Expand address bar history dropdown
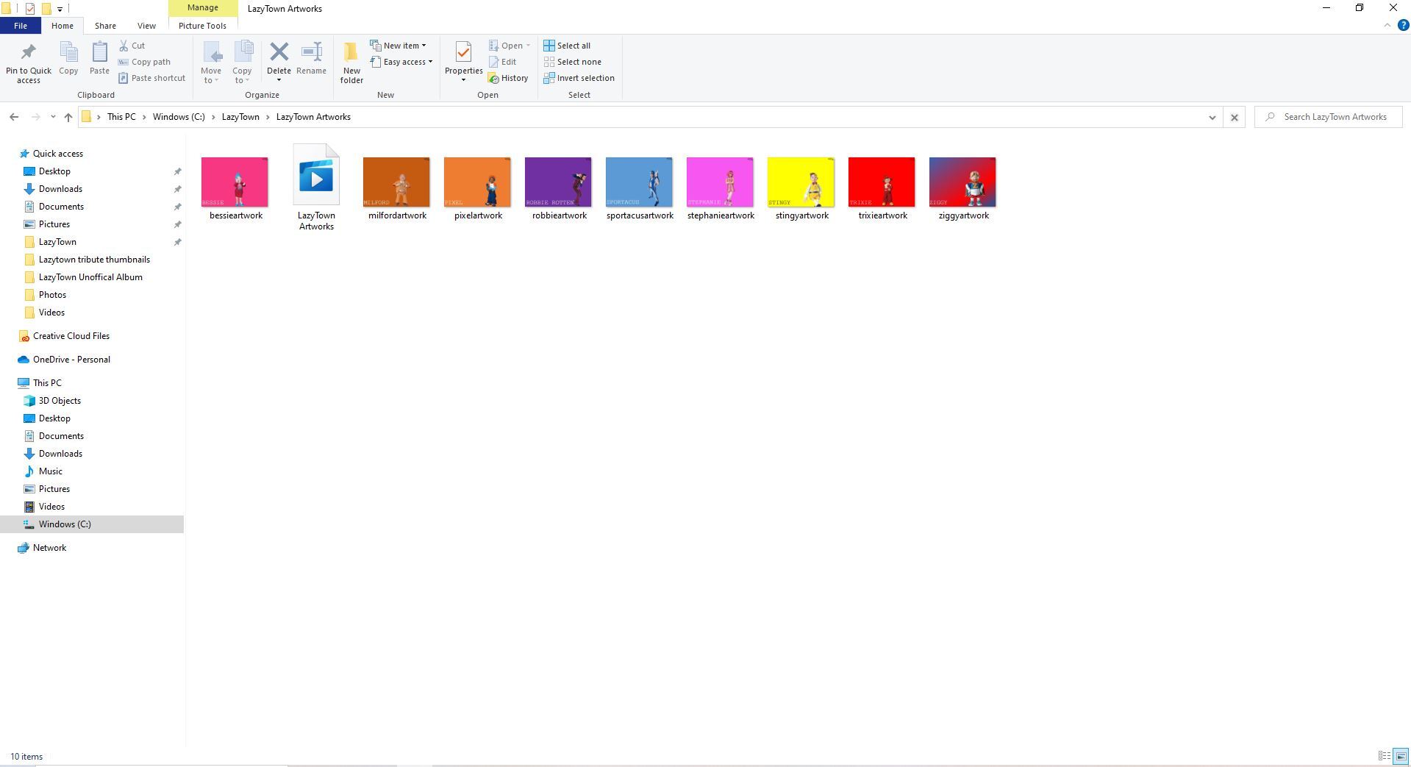 (x=1212, y=117)
